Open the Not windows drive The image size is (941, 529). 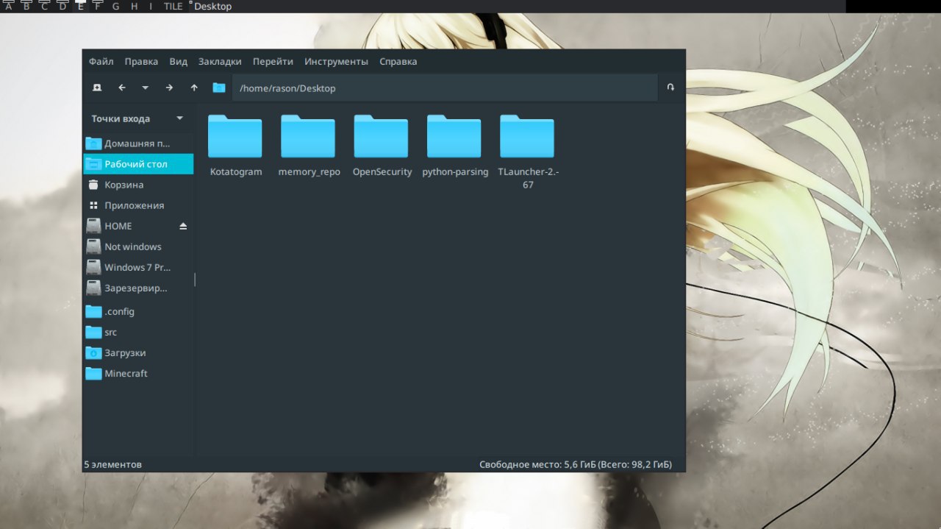[x=138, y=246]
